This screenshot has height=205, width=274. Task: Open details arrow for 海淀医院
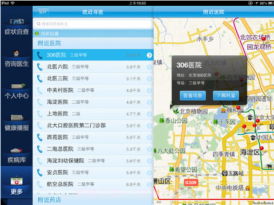click(150, 102)
